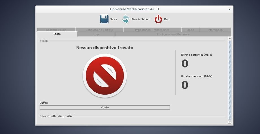Click the Salva button label

tap(114, 20)
